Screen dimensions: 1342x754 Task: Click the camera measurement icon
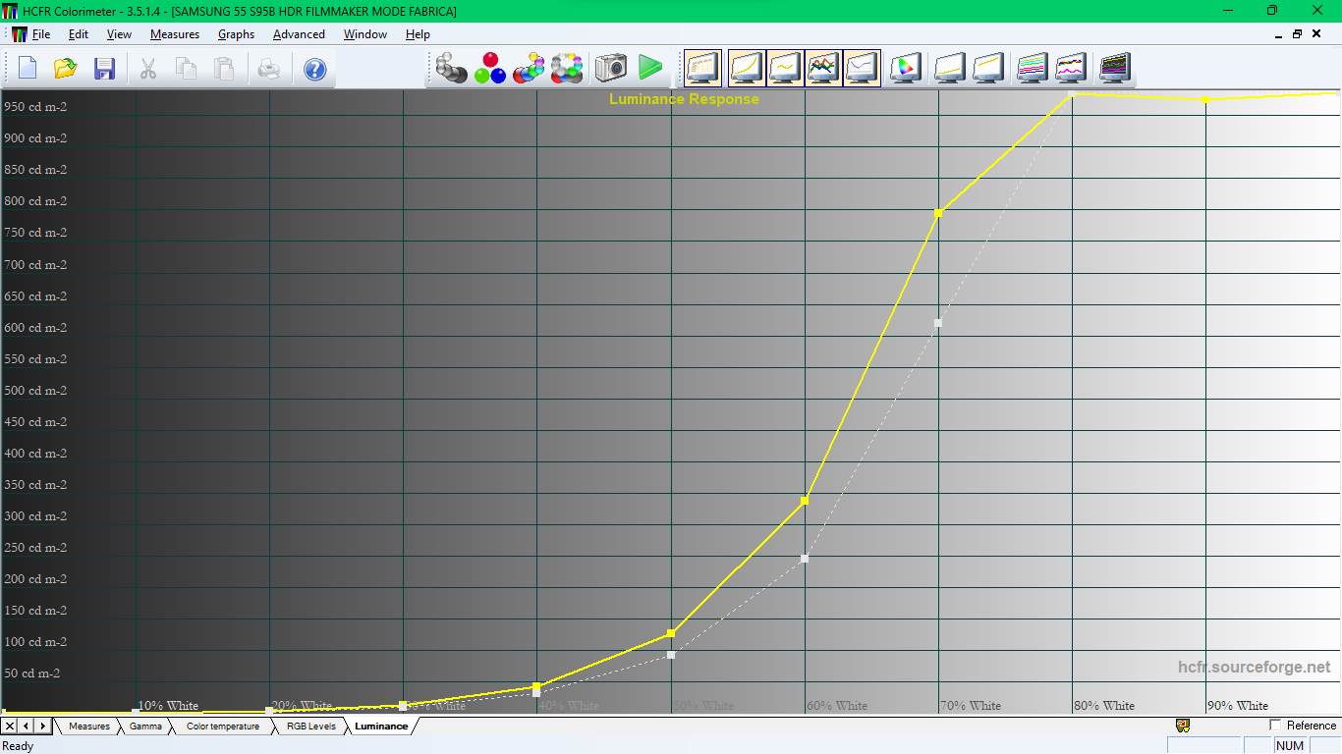(x=610, y=68)
